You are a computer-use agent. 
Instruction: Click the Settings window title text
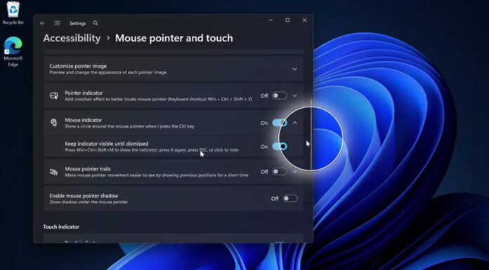(x=78, y=23)
